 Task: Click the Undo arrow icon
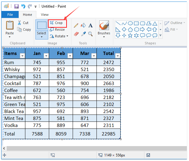23,6
